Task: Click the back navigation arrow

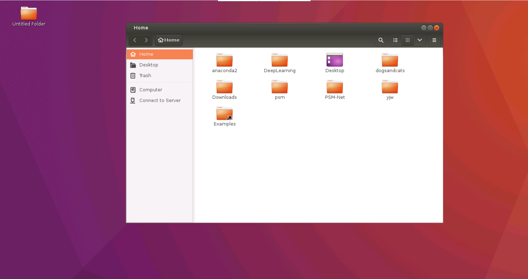Action: point(135,40)
